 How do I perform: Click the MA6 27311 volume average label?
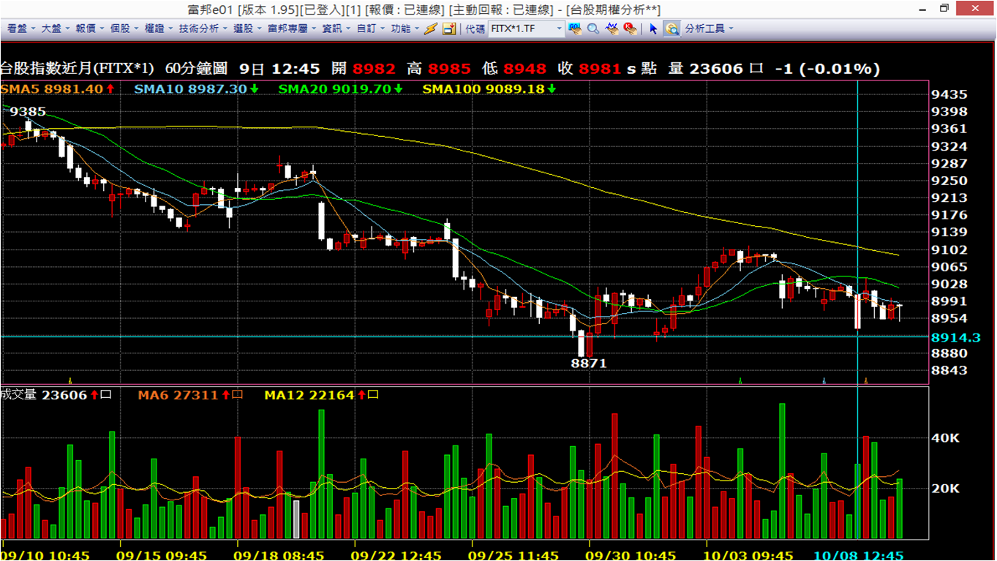coord(190,395)
